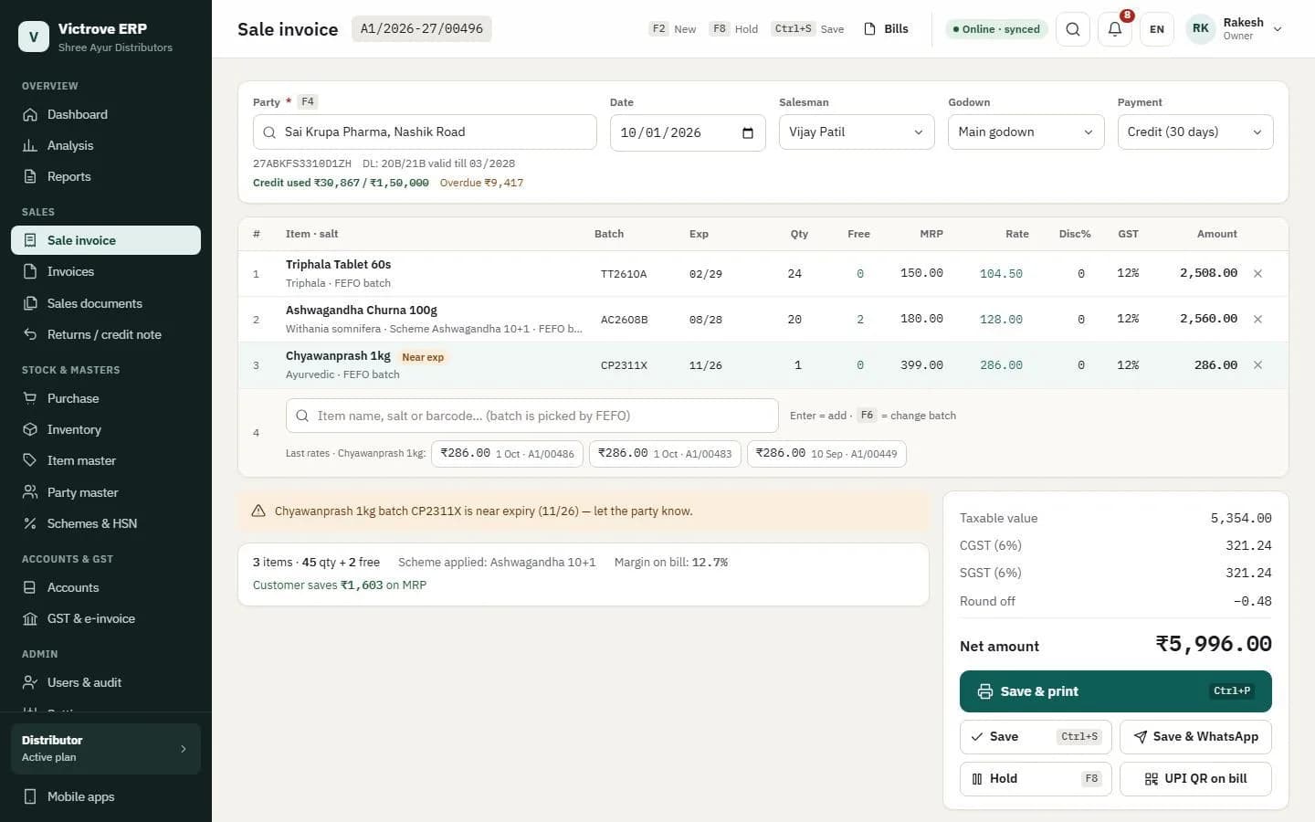This screenshot has height=822, width=1315.
Task: Open Users & audit in Admin
Action: 106,682
